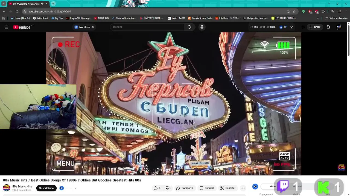Bookmark this page with the star icon

pos(294,11)
